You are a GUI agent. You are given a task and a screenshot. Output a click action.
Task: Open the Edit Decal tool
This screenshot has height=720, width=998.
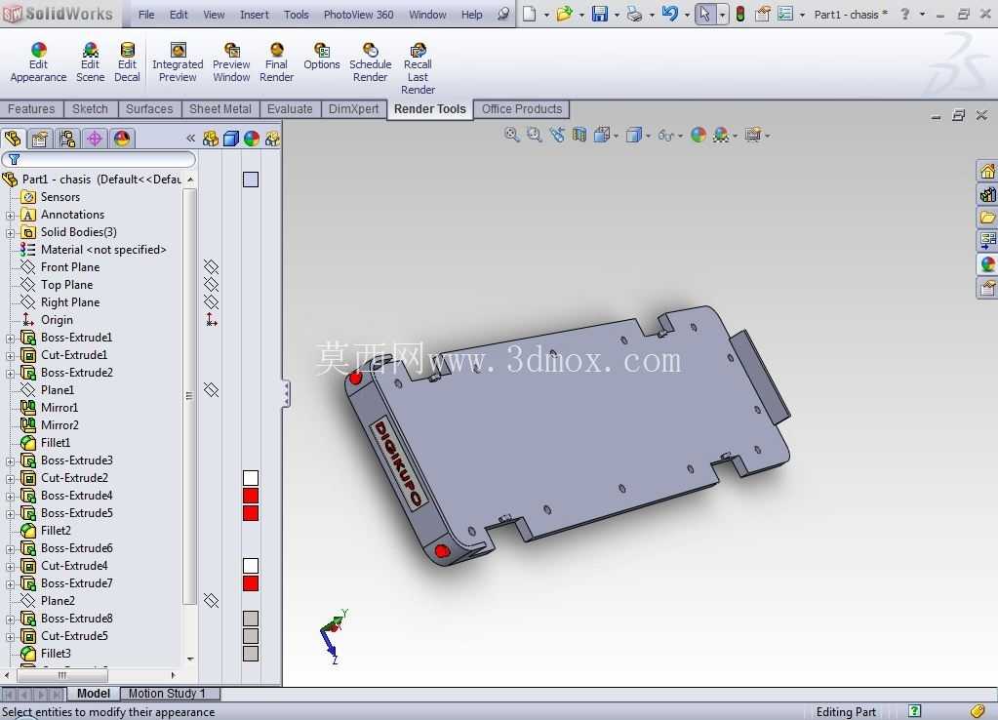point(127,62)
